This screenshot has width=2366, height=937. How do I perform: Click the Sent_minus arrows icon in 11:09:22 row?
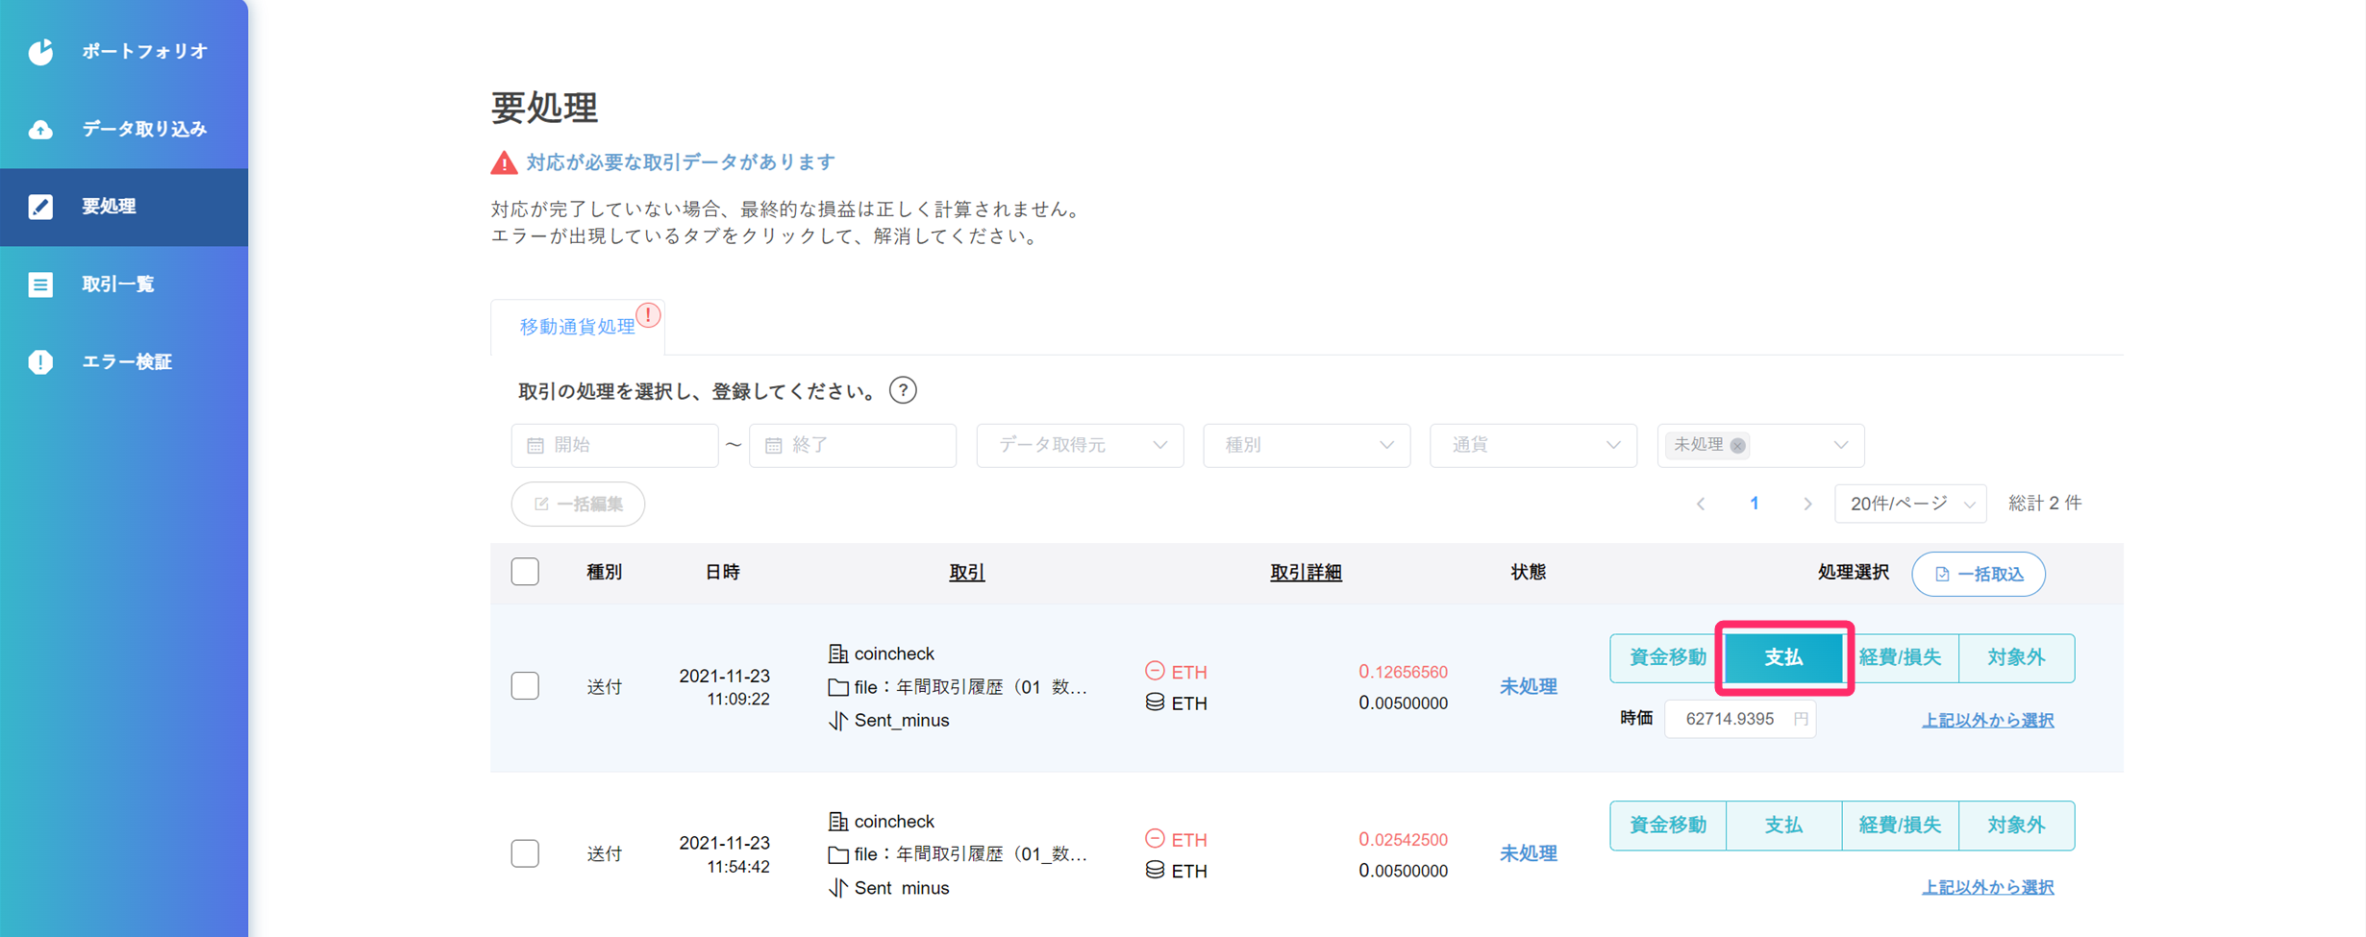[x=837, y=721]
